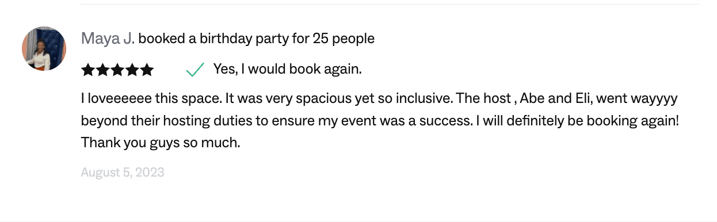Viewport: 717px width, 222px height.
Task: Select the first rating star
Action: [88, 70]
